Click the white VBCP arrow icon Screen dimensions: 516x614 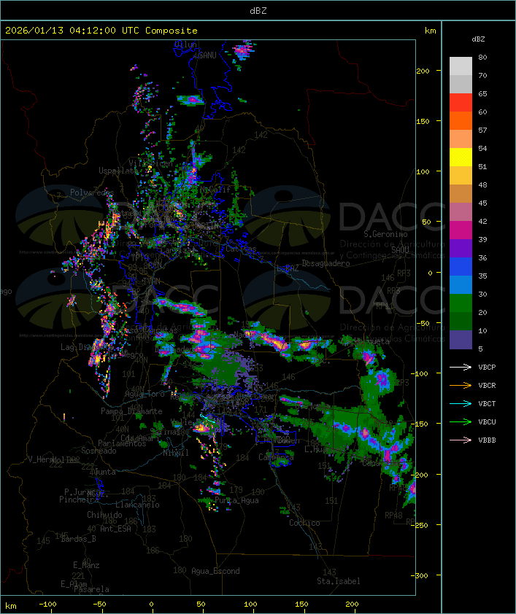pos(461,367)
